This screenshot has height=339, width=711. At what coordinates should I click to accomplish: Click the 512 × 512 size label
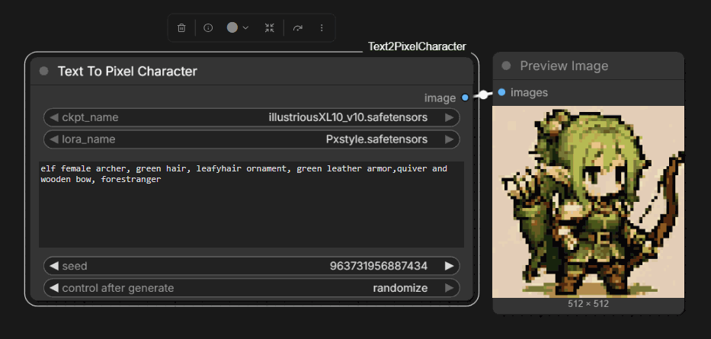click(588, 304)
